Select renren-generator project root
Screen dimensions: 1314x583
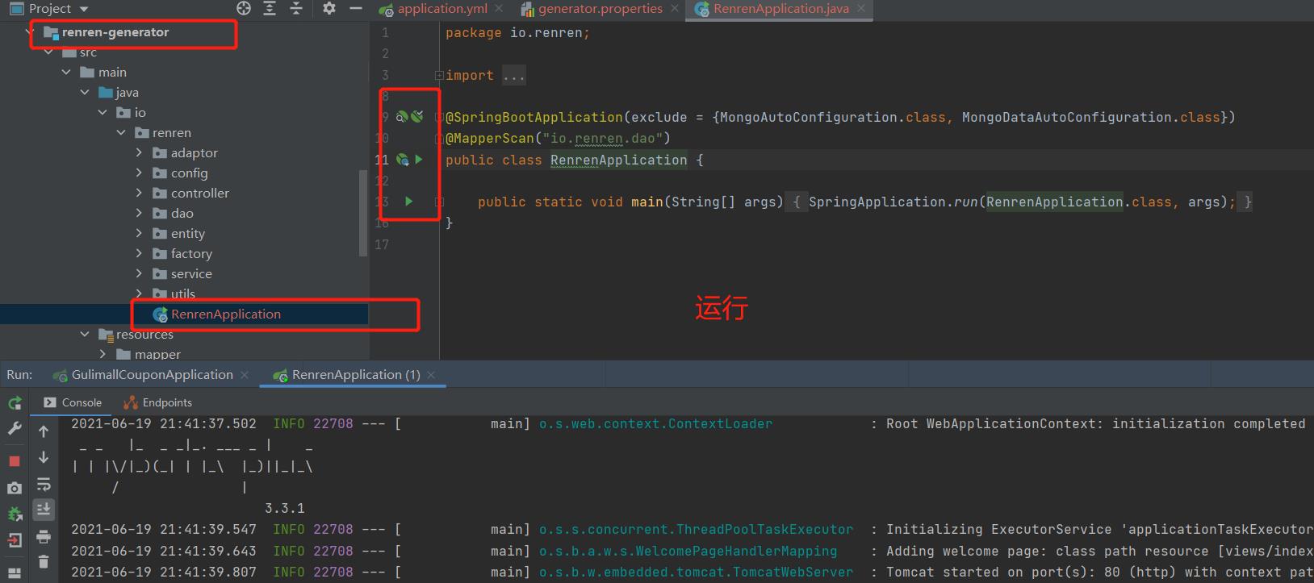coord(115,32)
